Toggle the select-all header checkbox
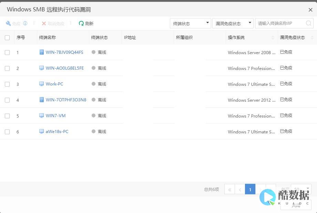317x213 pixels. click(7, 38)
